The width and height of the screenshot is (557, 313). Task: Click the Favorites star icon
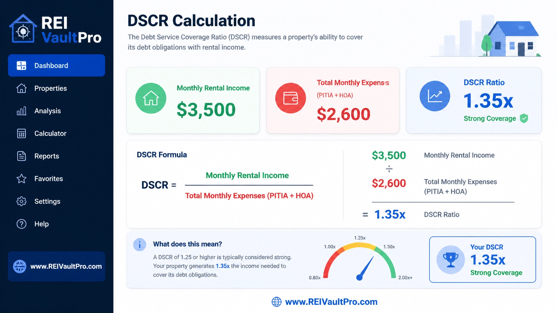coord(21,179)
